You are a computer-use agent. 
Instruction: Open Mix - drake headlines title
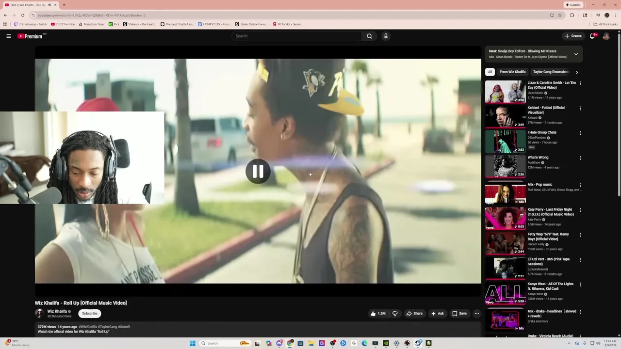point(551,314)
